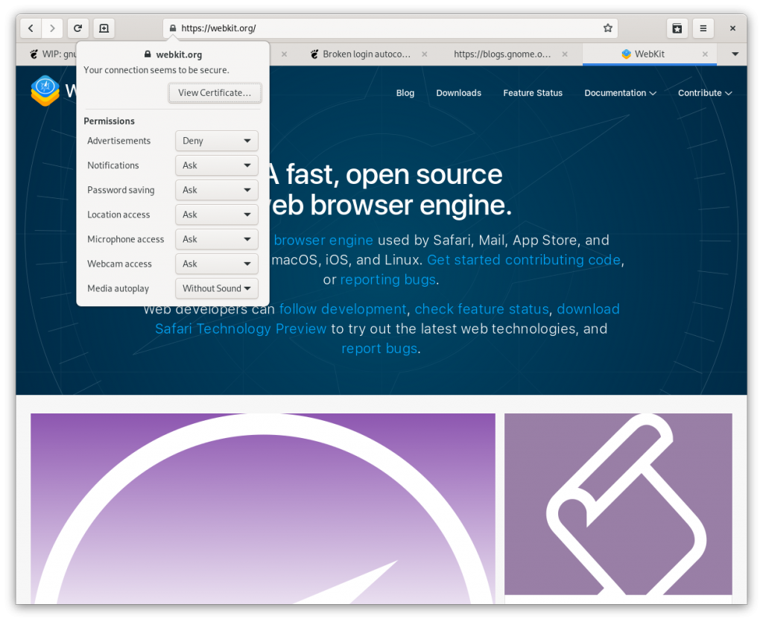The height and width of the screenshot is (622, 763).
Task: Click the download link
Action: [589, 309]
